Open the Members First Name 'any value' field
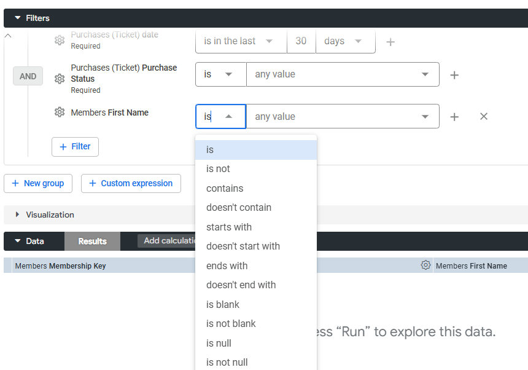The image size is (528, 370). click(343, 117)
